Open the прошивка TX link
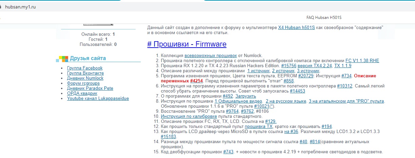The image size is (415, 158). (x=259, y=127)
